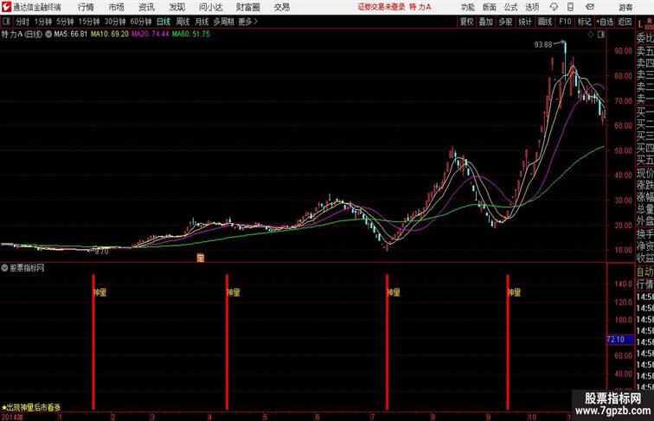Click the 游客 user account button
This screenshot has width=654, height=421.
click(x=625, y=7)
